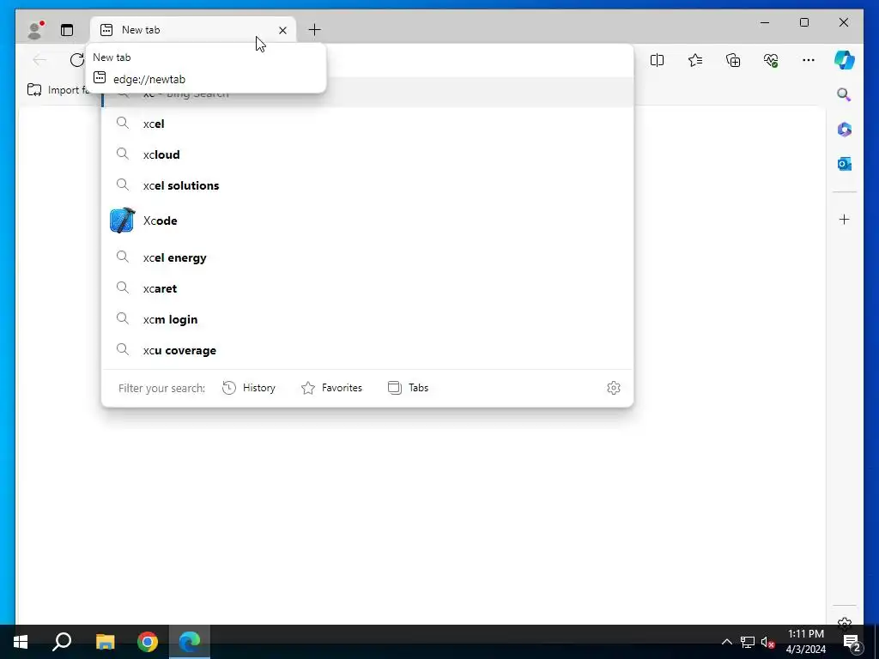Choose the 'xcel energy' suggestion
879x659 pixels.
(x=367, y=257)
